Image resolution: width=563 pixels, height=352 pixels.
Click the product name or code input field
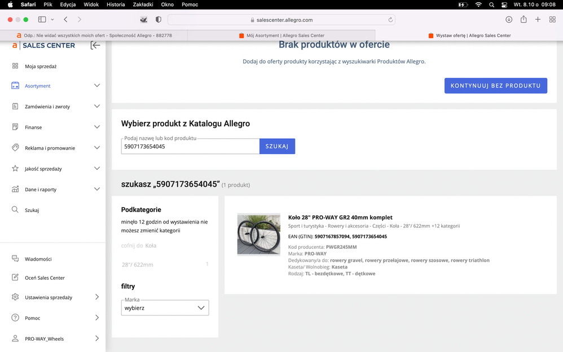(x=190, y=147)
